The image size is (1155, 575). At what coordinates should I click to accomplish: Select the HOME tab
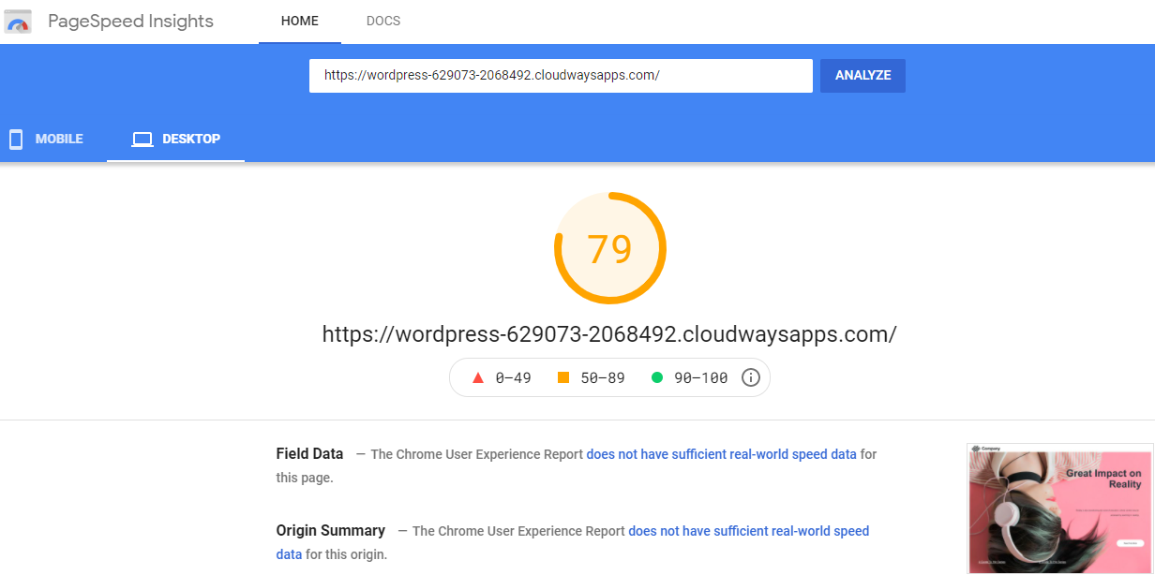click(300, 21)
